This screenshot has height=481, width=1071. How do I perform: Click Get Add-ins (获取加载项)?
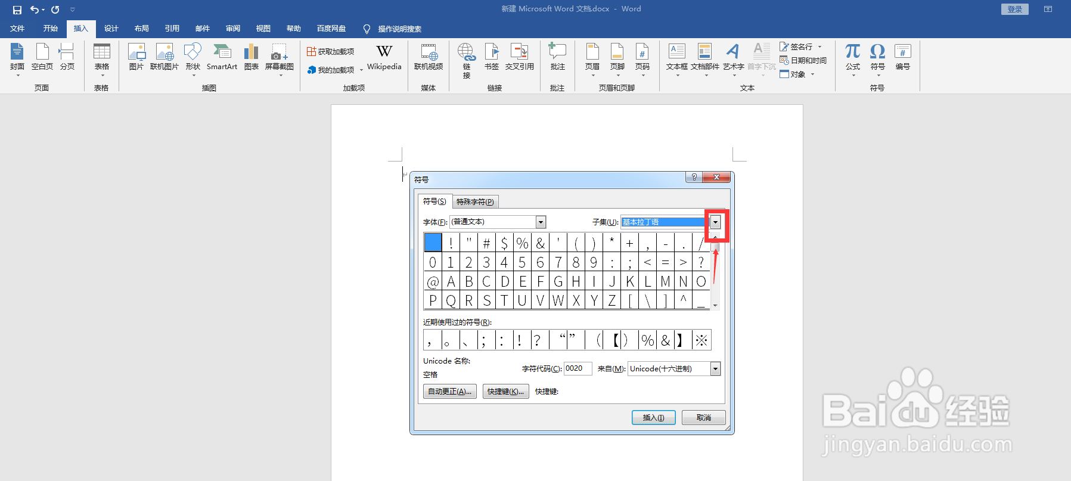[331, 52]
